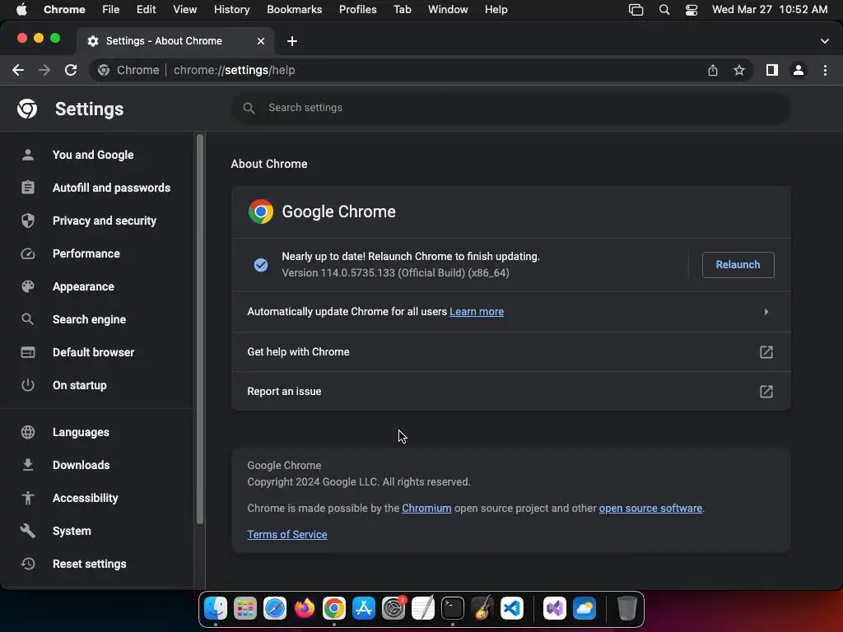Open Appearance settings
843x632 pixels.
pyautogui.click(x=83, y=286)
